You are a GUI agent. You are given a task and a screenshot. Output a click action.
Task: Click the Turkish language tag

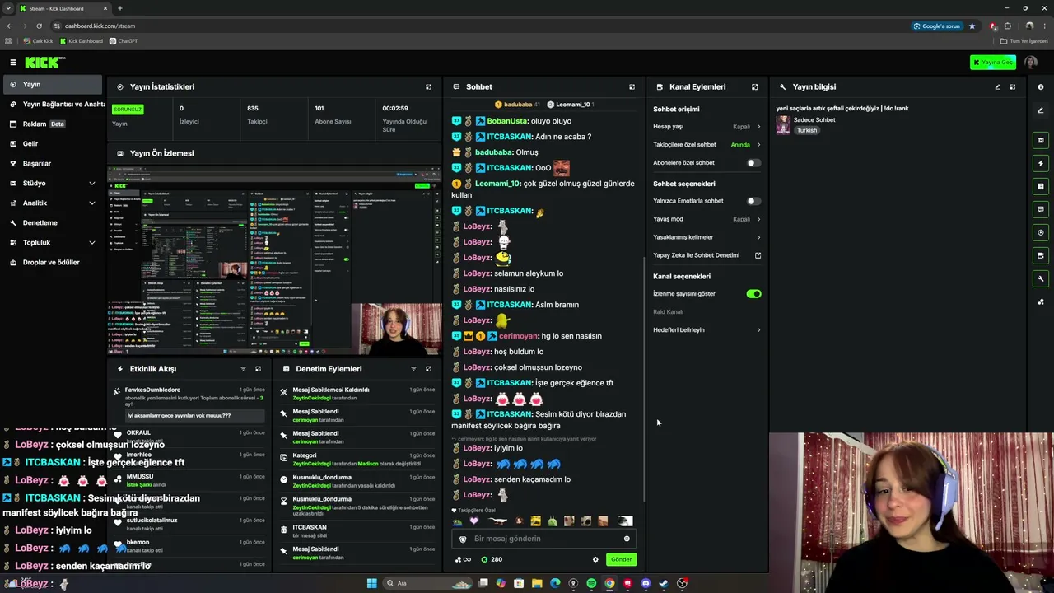coord(807,130)
